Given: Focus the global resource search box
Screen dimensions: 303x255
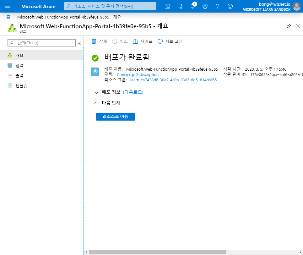Looking at the screenshot, I should [110, 6].
